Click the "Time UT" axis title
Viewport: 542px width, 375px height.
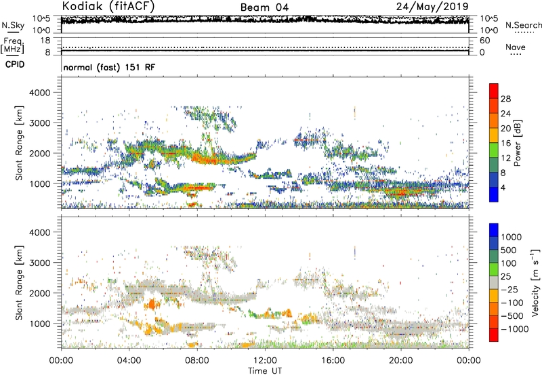click(x=265, y=371)
